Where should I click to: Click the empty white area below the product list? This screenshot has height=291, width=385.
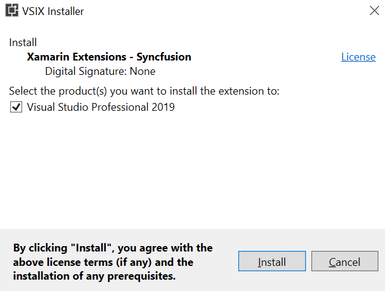192,174
